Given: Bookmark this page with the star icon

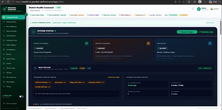Looking at the screenshot, I should tap(184, 2).
